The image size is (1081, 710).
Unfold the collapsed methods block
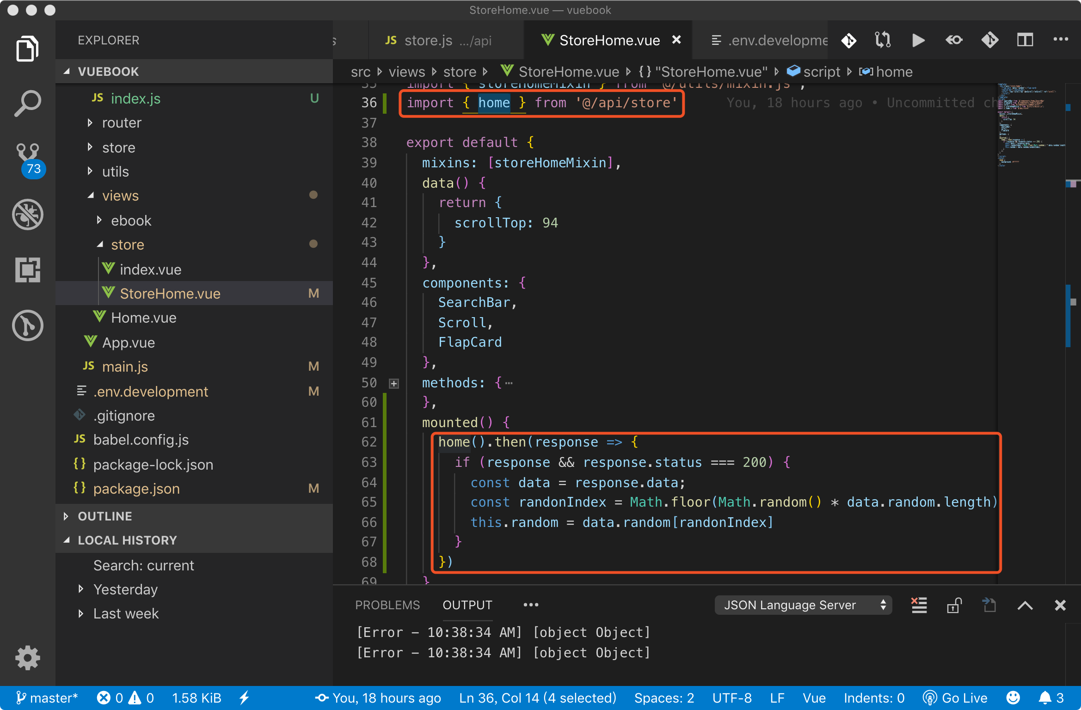click(x=394, y=383)
